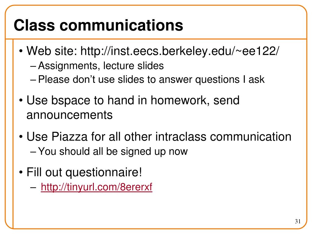Select the 'Use bspace to hand in homework' line
Image resolution: width=312 pixels, height=234 pixels.
pyautogui.click(x=133, y=100)
